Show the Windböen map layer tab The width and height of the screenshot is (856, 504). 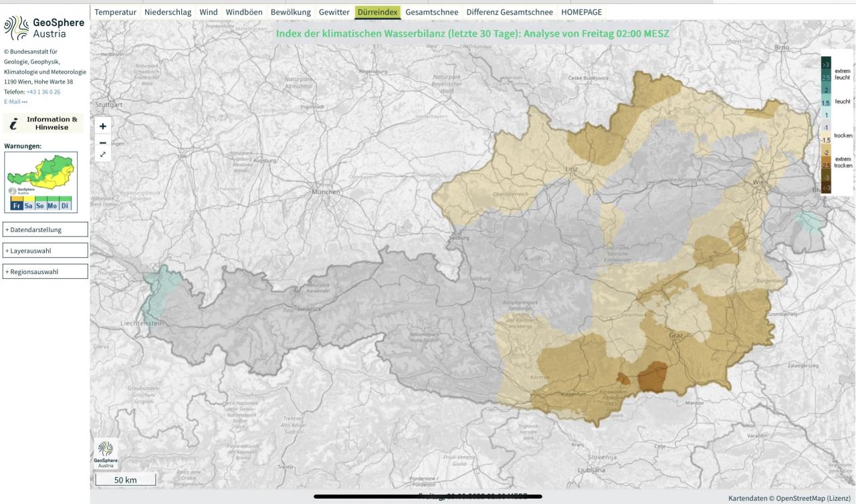[244, 12]
